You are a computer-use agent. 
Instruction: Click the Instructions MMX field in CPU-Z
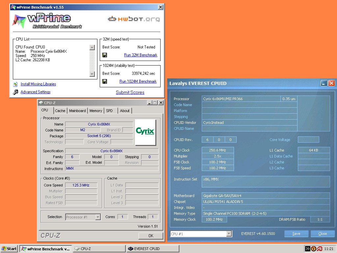112,168
